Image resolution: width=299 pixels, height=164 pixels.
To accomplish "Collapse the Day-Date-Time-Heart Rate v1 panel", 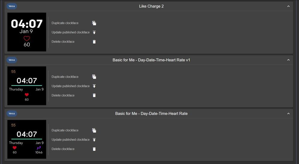I will [x=288, y=60].
